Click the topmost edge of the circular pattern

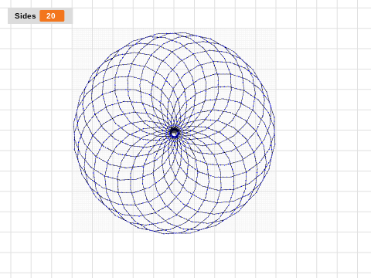(175, 33)
